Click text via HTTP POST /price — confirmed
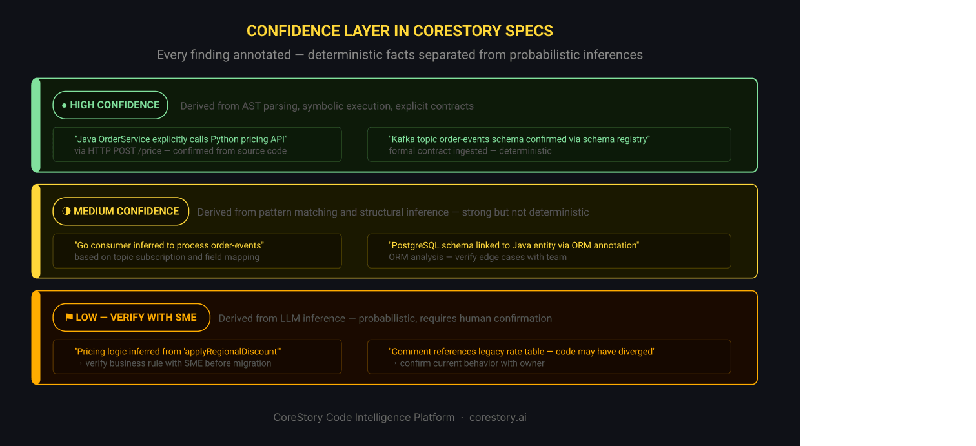Screen dimensions: 976x446 pos(181,151)
